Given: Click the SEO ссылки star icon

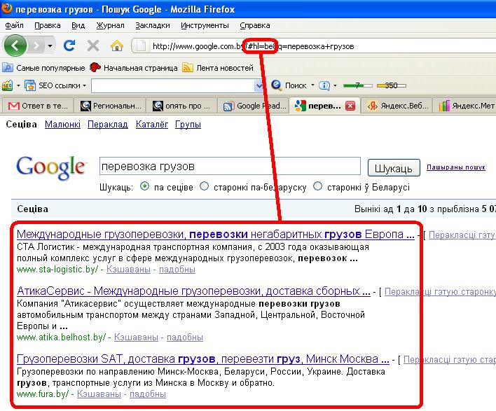Looking at the screenshot, I should [x=30, y=85].
